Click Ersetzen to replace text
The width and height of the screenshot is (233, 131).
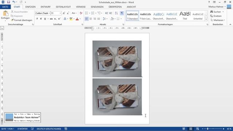216,16
